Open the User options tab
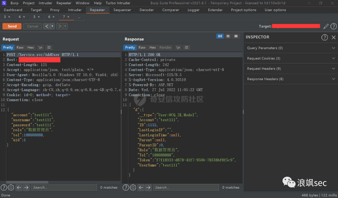The width and height of the screenshot is (338, 198). coord(275,10)
